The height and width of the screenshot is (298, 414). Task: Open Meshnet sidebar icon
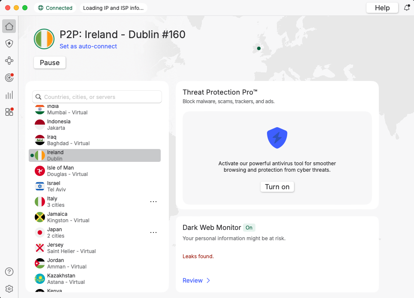pyautogui.click(x=9, y=61)
